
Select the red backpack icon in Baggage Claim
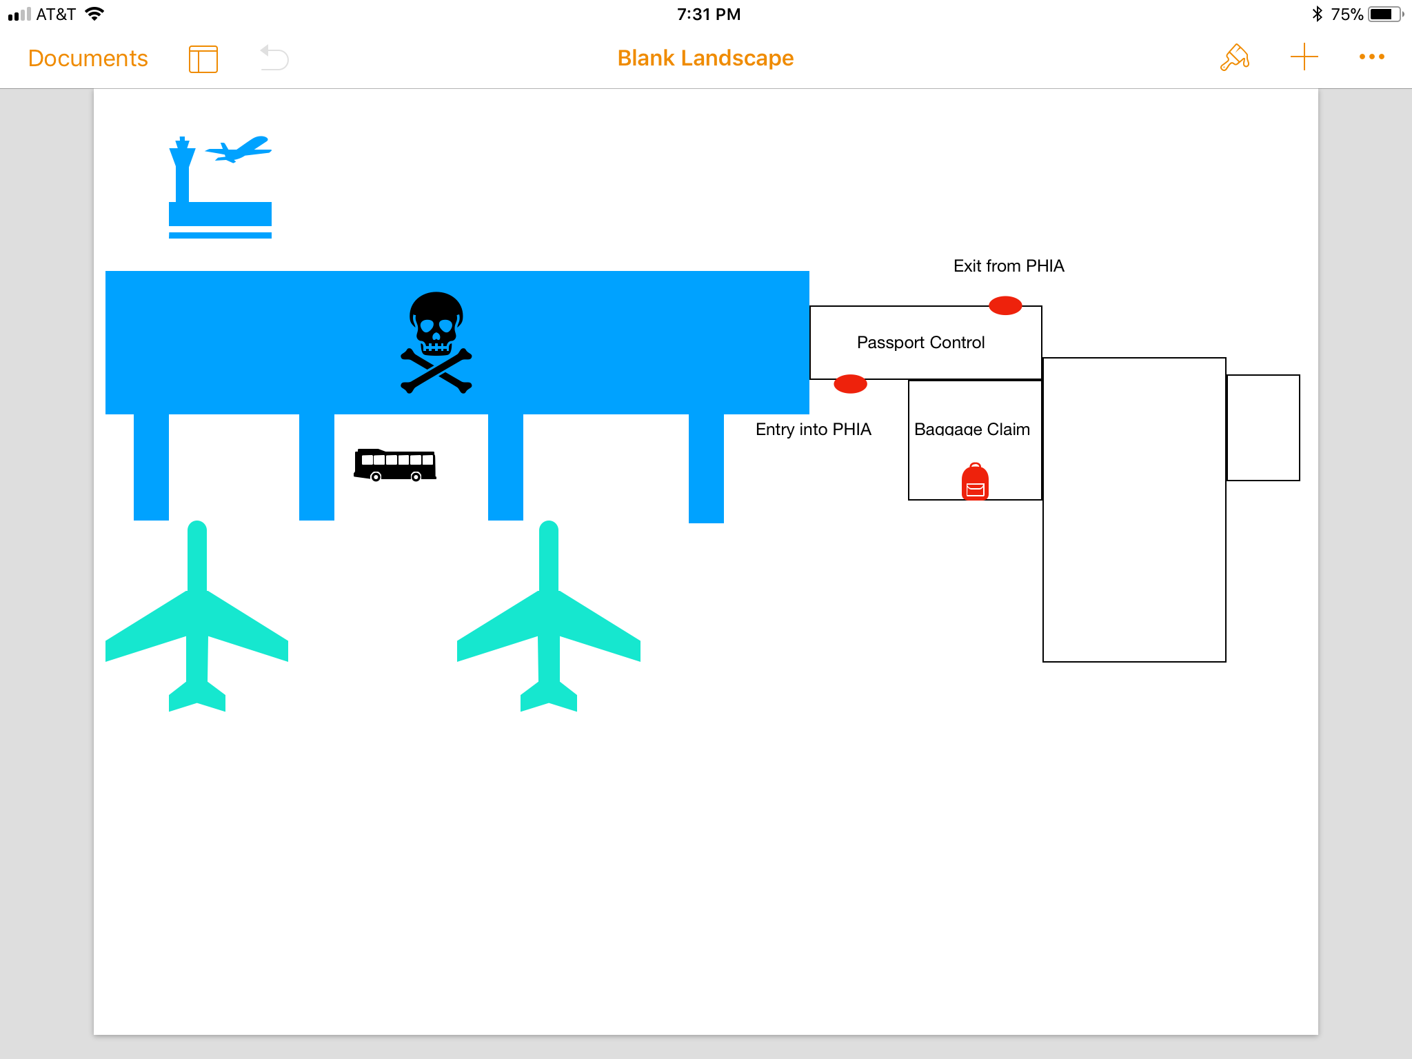(975, 481)
